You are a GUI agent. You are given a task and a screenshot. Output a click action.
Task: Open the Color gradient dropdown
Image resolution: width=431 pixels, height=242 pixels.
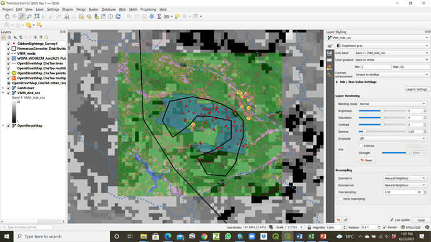tap(392, 60)
